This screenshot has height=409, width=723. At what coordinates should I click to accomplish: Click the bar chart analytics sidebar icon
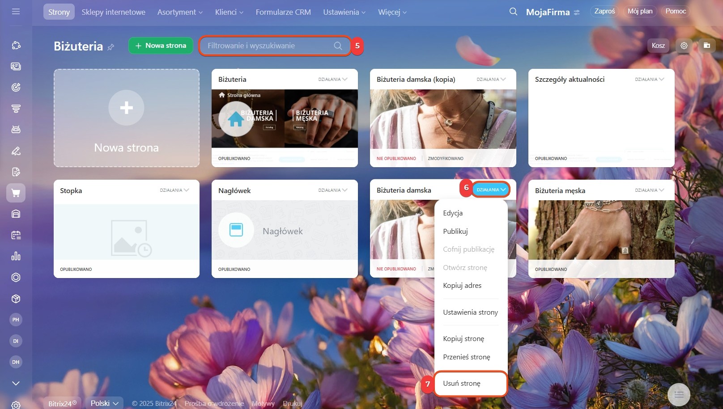click(x=16, y=256)
